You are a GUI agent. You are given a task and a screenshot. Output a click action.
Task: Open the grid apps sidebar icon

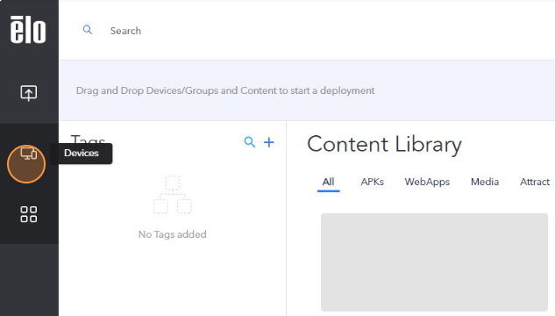[29, 214]
